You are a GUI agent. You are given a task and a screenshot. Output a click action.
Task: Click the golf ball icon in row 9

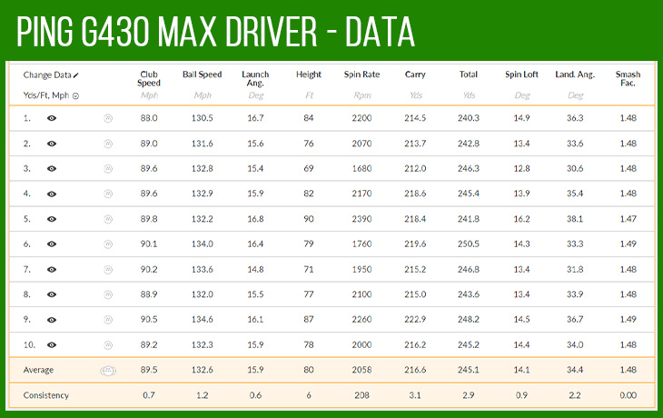(x=108, y=320)
